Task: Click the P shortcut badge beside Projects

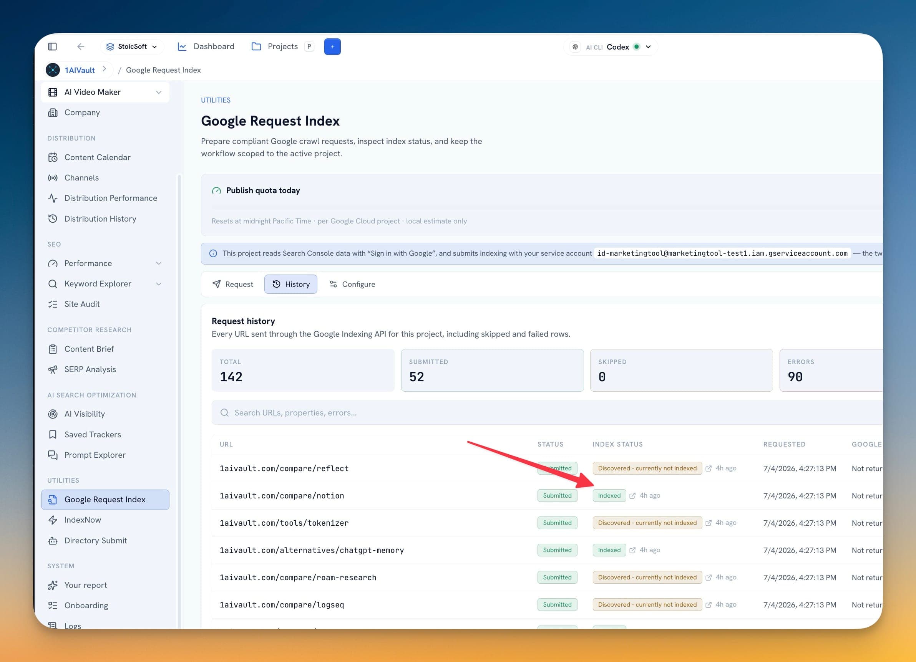Action: 309,46
